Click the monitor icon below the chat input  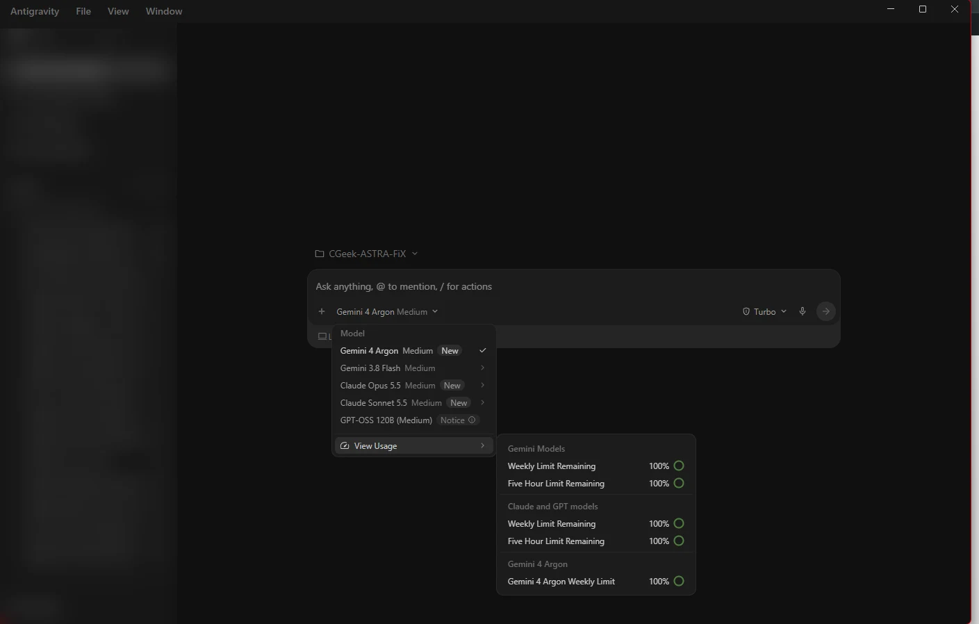tap(322, 336)
